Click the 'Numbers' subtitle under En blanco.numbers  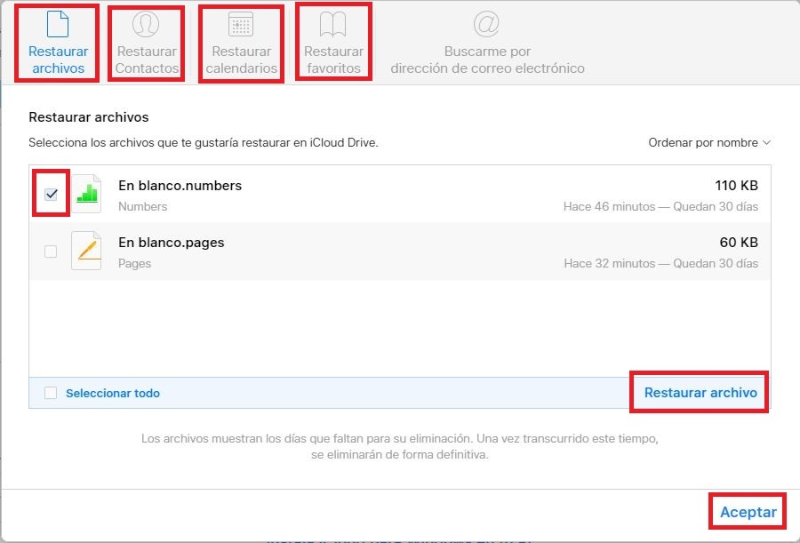143,207
